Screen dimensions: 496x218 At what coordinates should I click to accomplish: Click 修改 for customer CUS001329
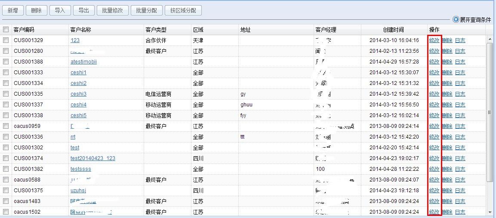(434, 40)
